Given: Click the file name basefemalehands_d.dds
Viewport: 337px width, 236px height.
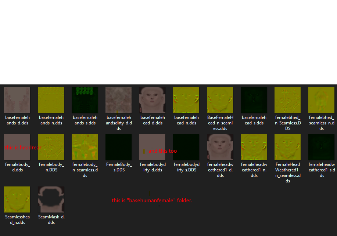Looking at the screenshot, I should tap(17, 120).
